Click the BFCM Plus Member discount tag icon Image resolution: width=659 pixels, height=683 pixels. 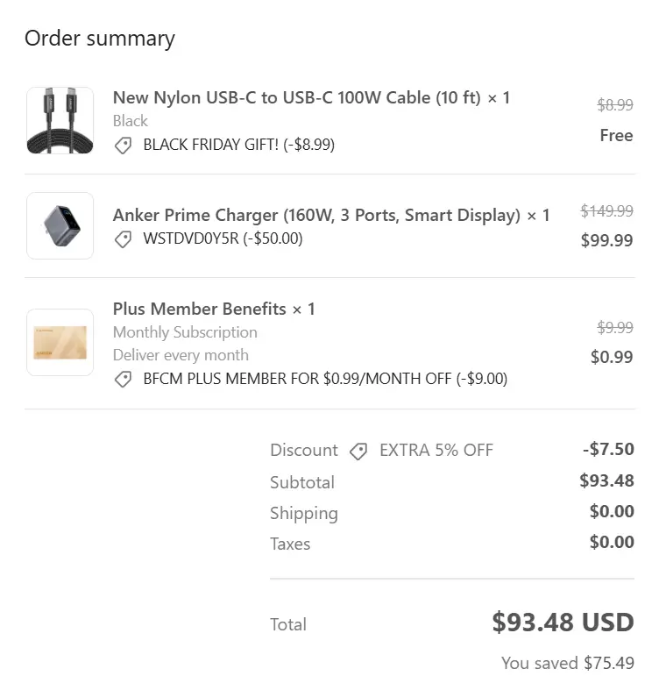[x=124, y=380]
